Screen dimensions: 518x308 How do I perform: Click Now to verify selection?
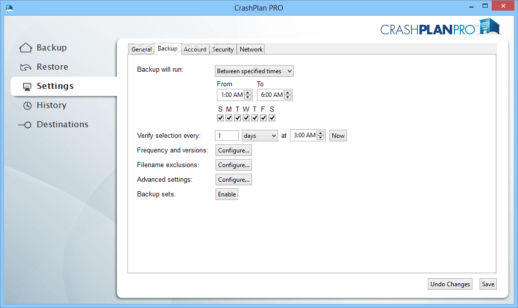[338, 135]
